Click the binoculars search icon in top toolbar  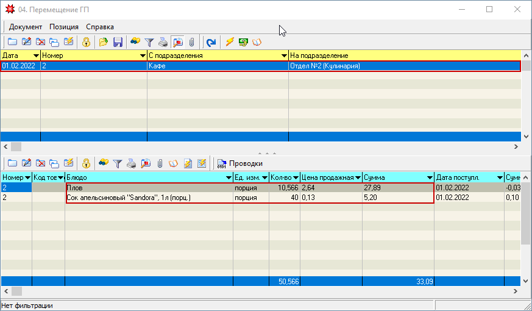tap(135, 42)
